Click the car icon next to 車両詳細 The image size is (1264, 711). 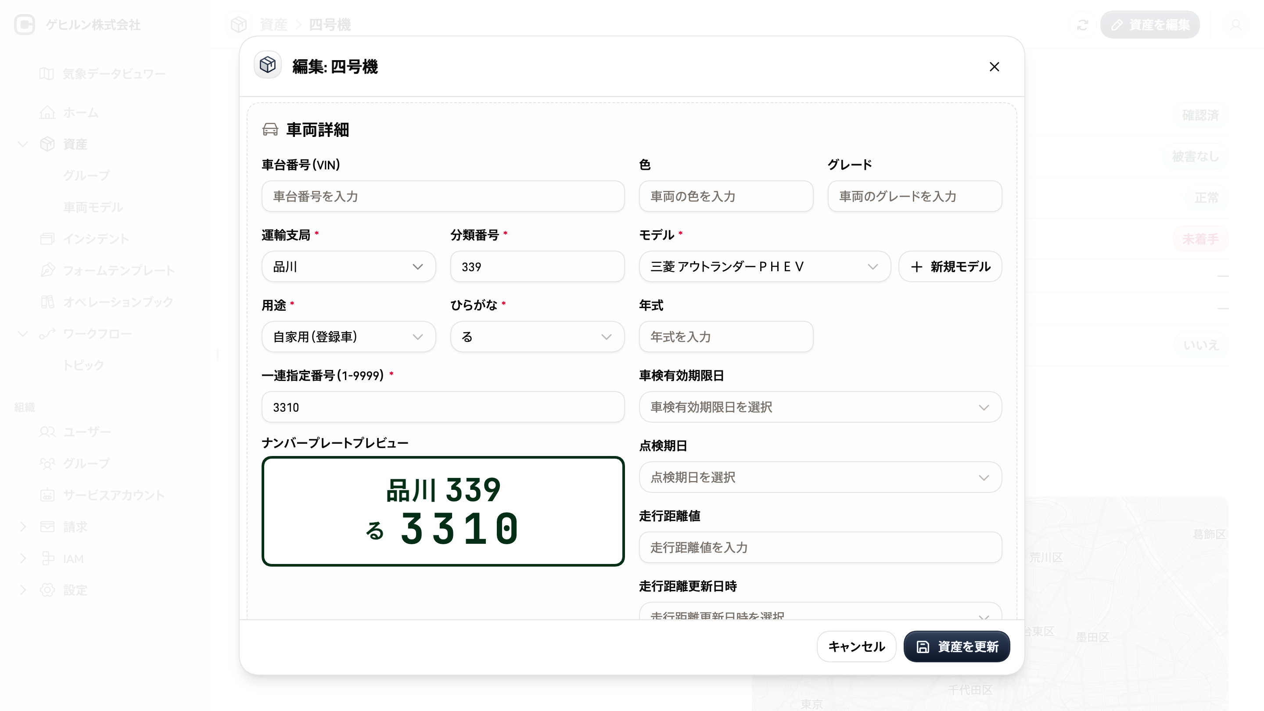[x=270, y=129]
